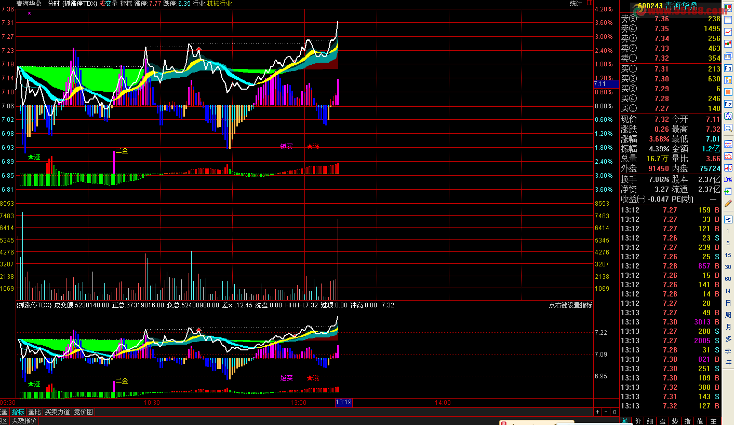
Task: Open the F10 company info icon
Action: (x=728, y=68)
